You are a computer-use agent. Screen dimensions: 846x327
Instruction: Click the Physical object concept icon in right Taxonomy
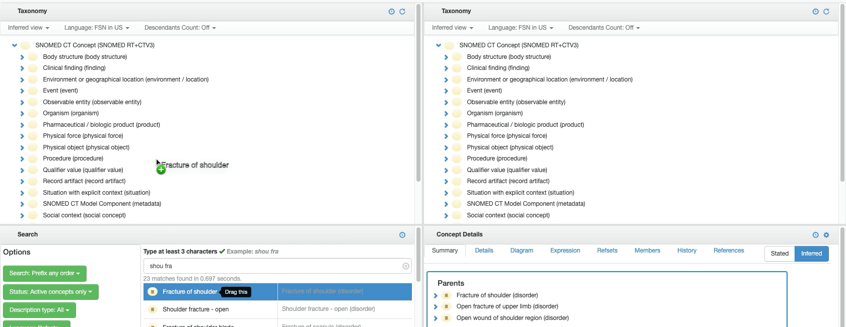point(457,147)
